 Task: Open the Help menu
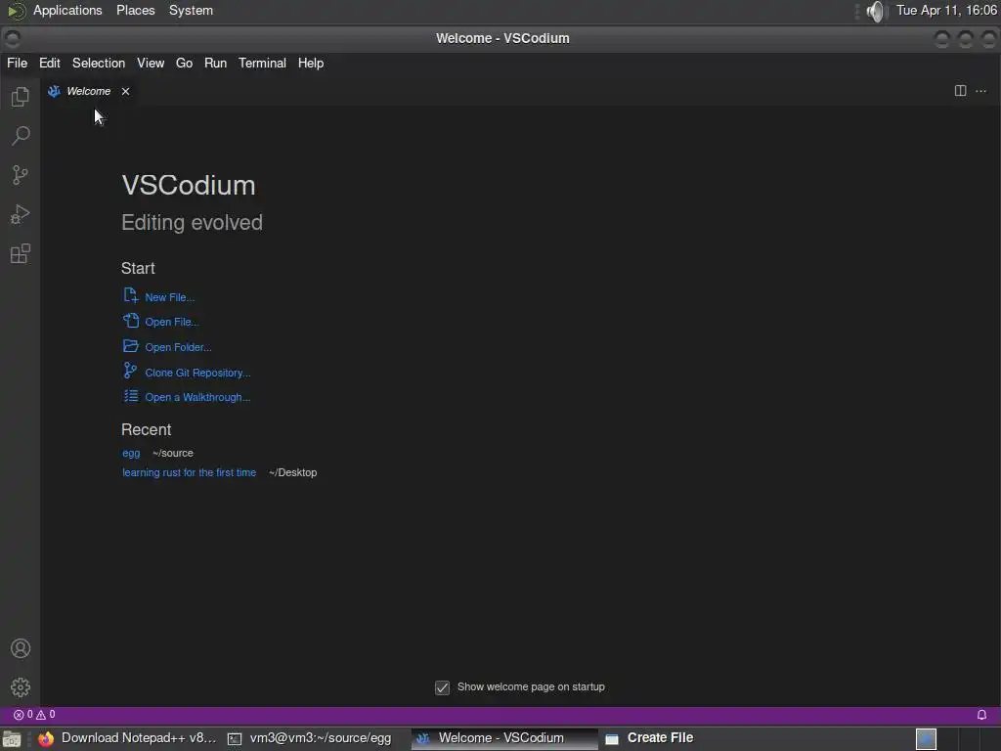click(x=311, y=64)
